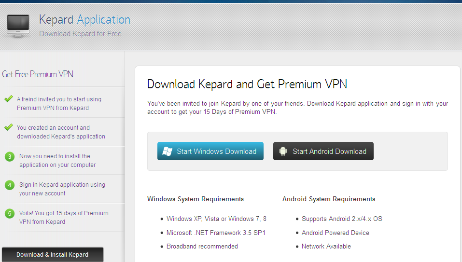Click 'Windows XP, Vista or Windows 7, 8' item
This screenshot has width=462, height=262.
216,219
